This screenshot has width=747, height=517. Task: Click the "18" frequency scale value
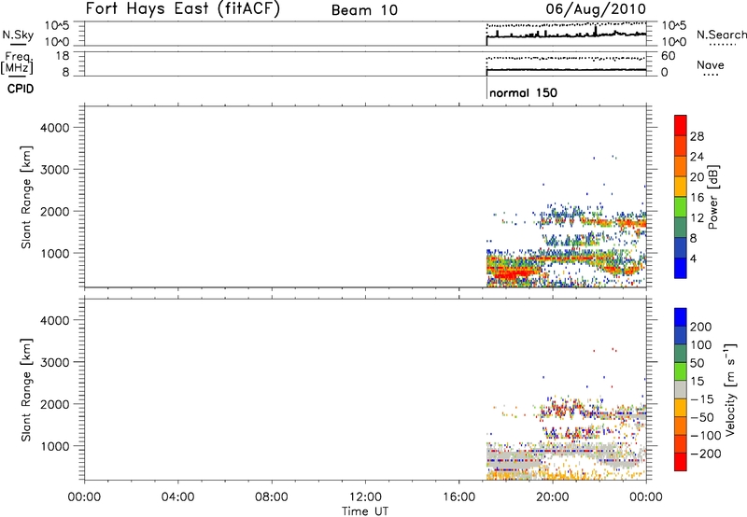(x=63, y=56)
